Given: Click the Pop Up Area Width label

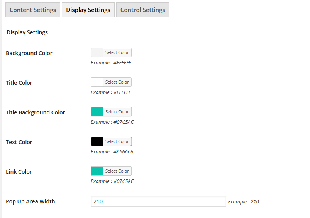Looking at the screenshot, I should 30,201.
